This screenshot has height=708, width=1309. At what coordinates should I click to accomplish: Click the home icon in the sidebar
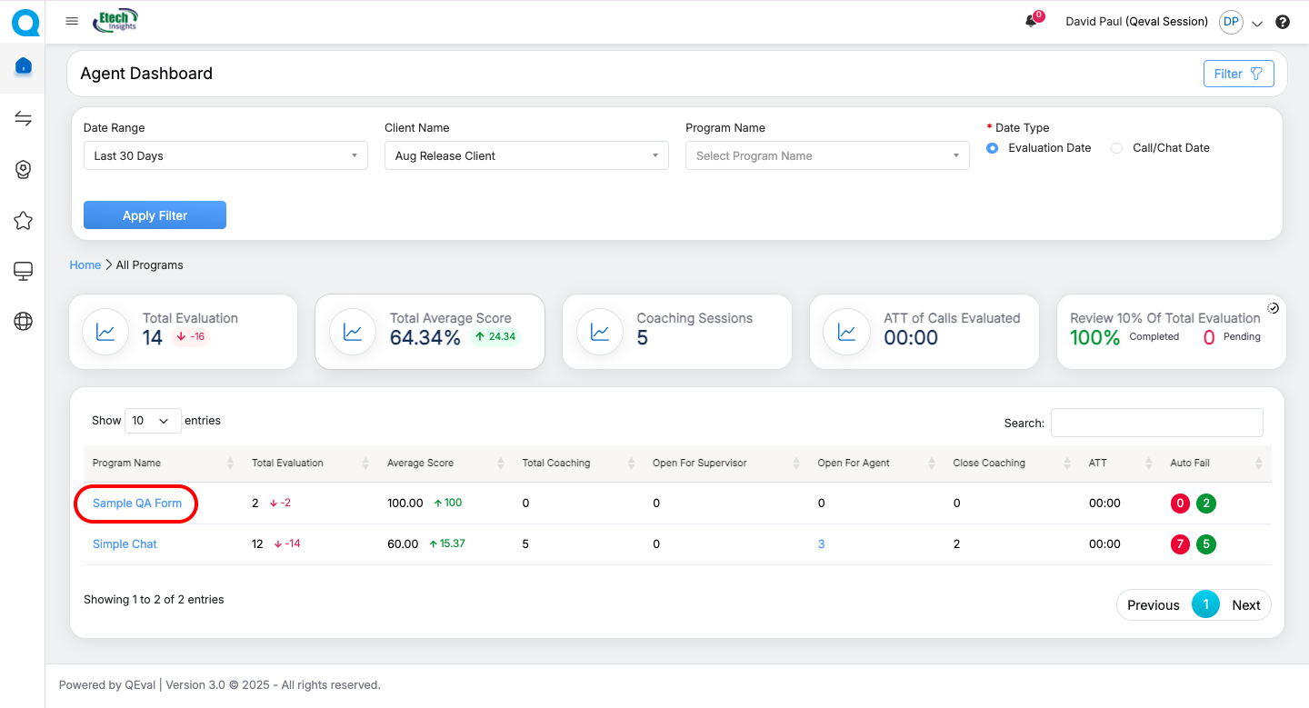point(24,66)
